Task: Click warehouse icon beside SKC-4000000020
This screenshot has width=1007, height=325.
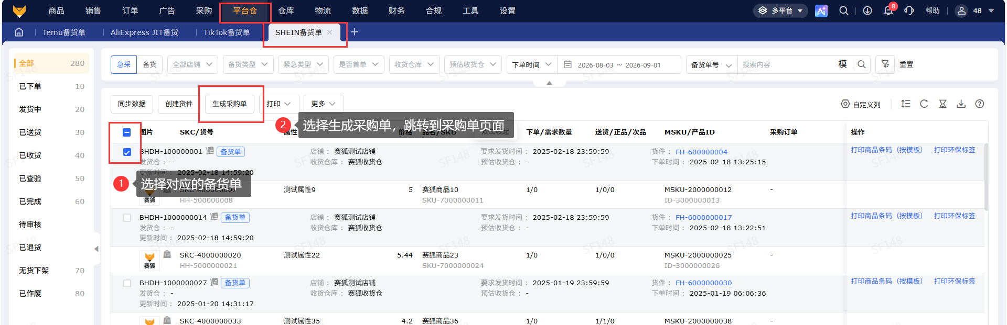Action: (x=167, y=254)
